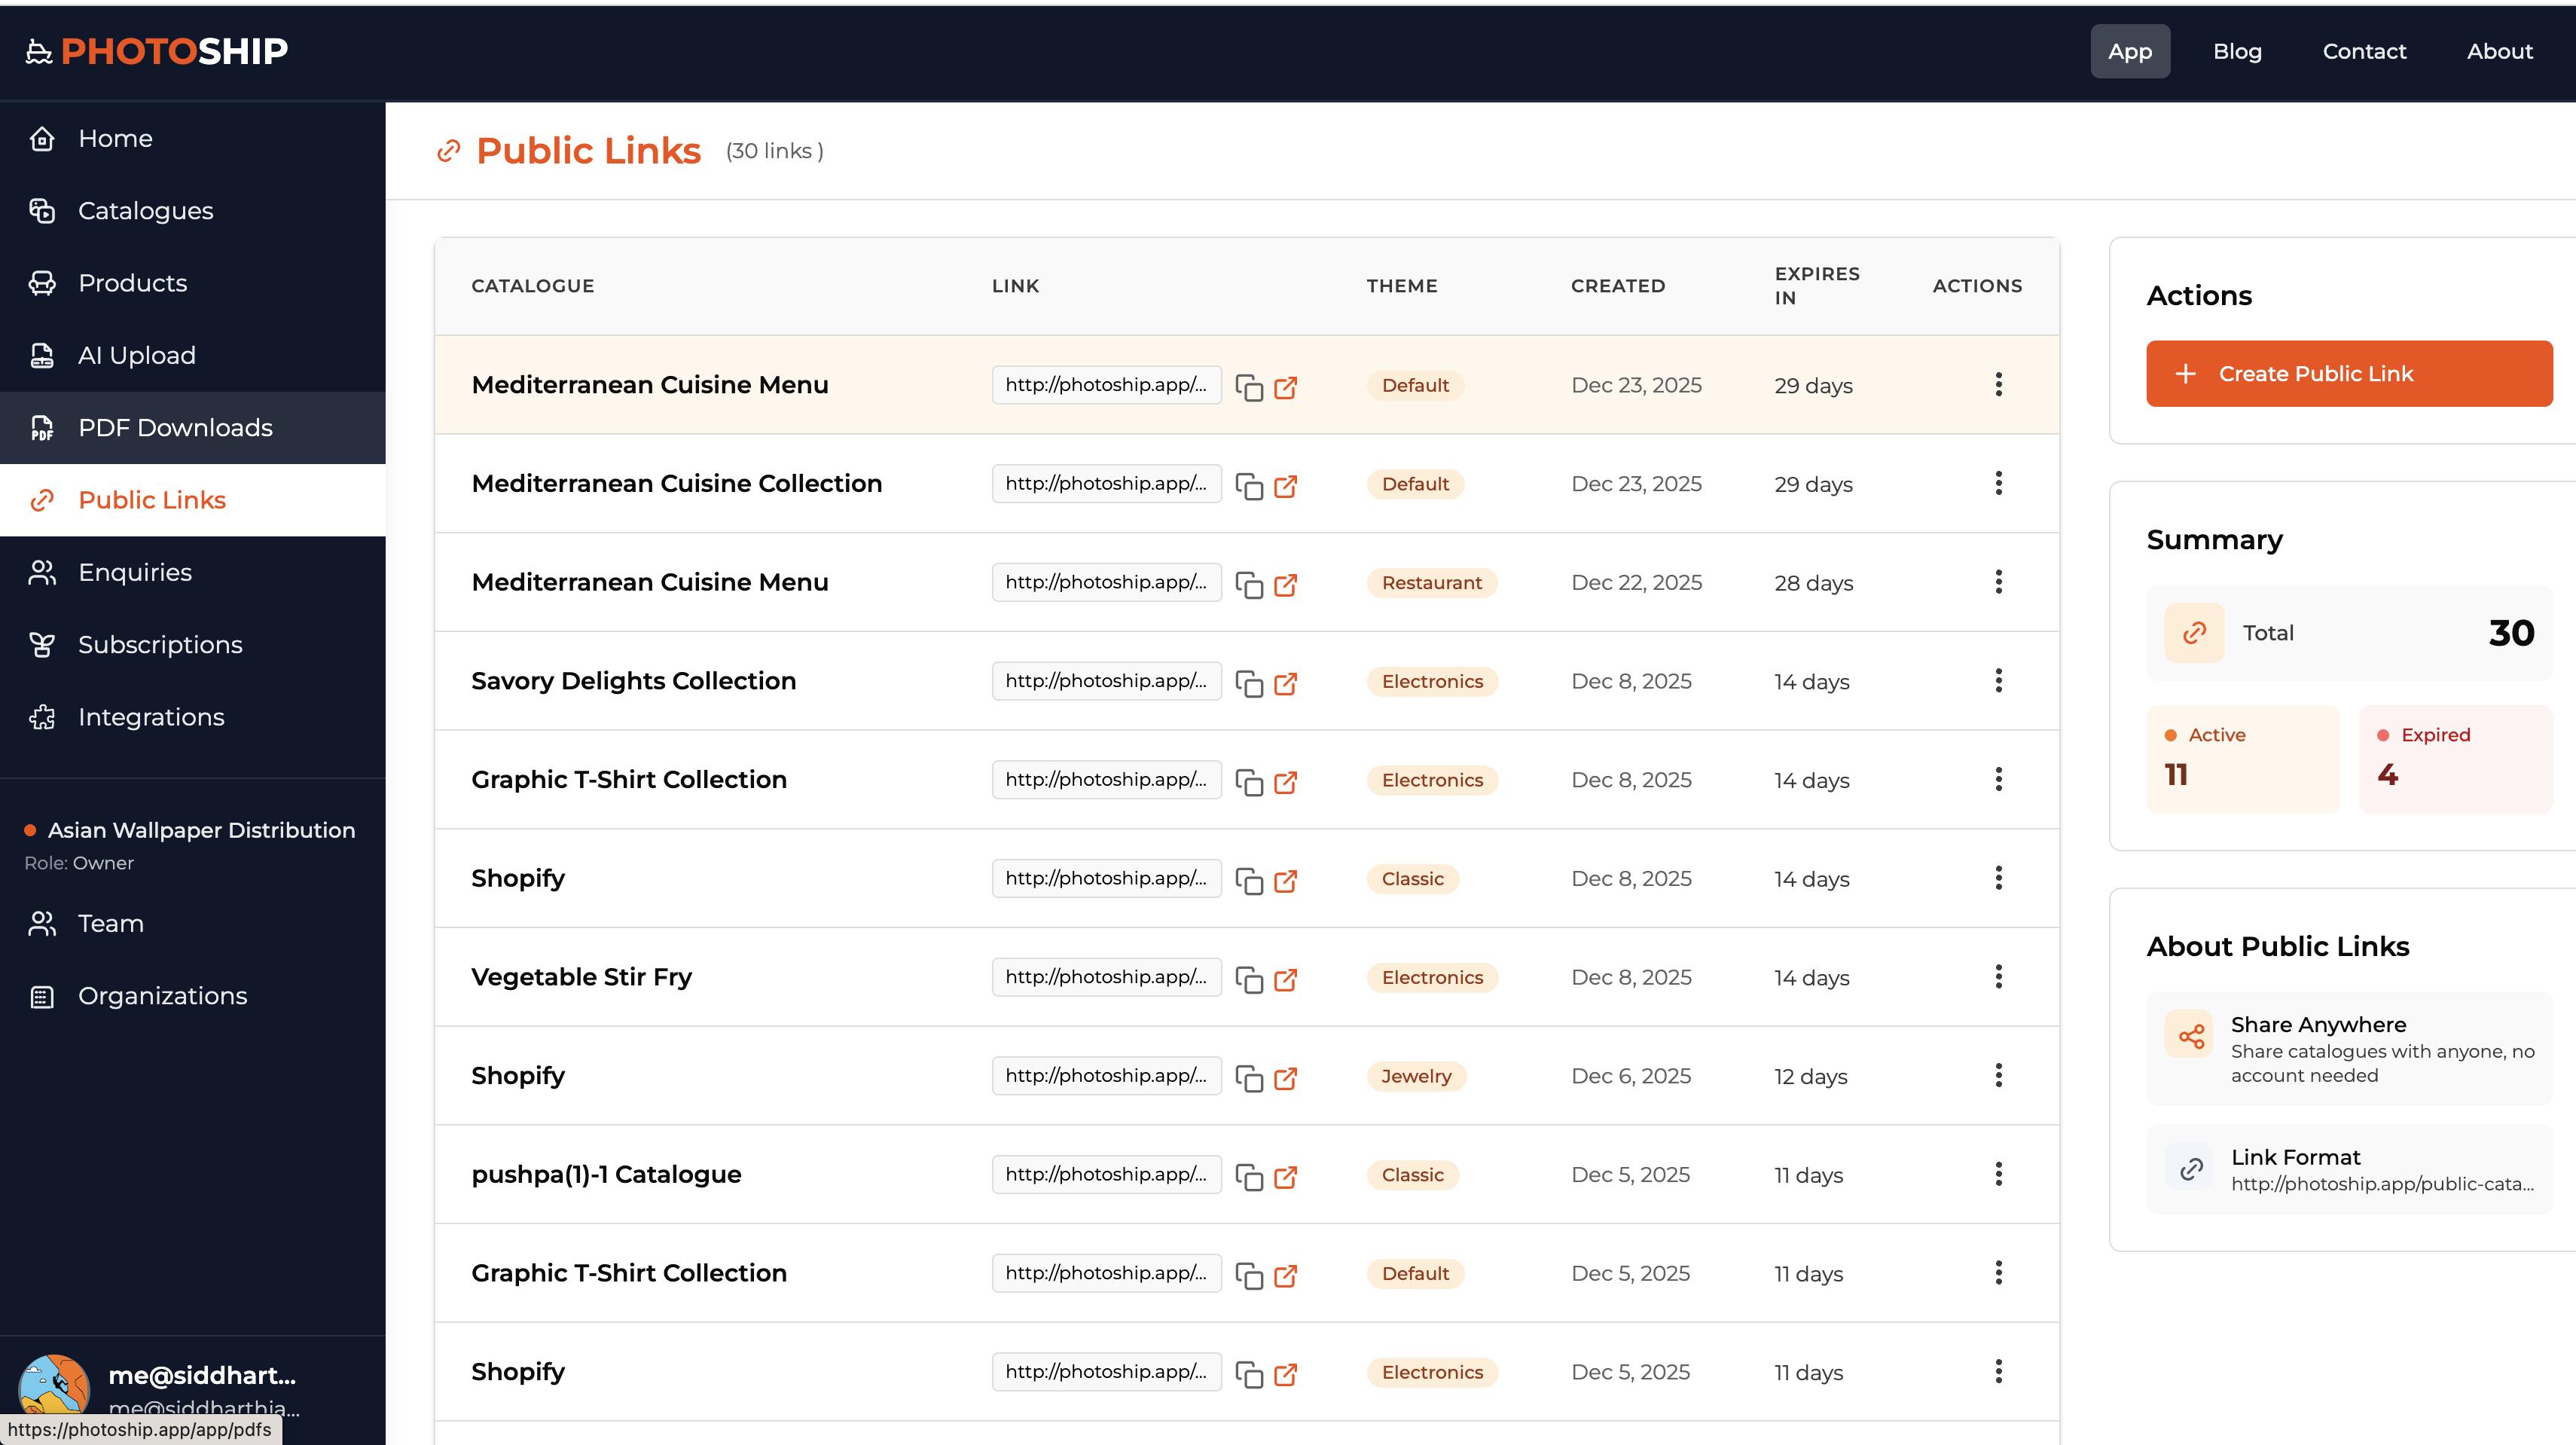Viewport: 2576px width, 1445px height.
Task: Open the Team section from the sidebar
Action: [110, 923]
